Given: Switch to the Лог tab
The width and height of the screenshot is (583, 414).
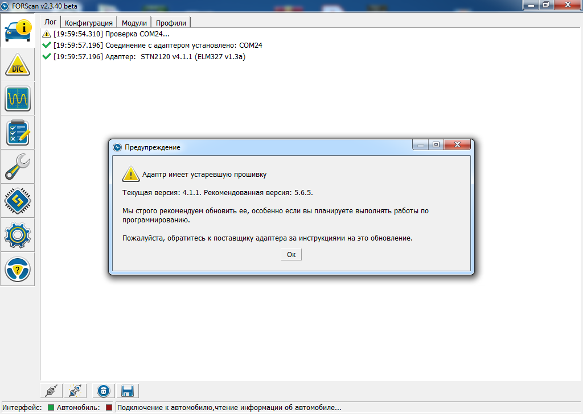Looking at the screenshot, I should (50, 22).
